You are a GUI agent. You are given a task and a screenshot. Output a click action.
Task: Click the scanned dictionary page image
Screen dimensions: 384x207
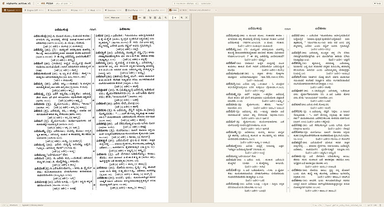(x=95, y=108)
